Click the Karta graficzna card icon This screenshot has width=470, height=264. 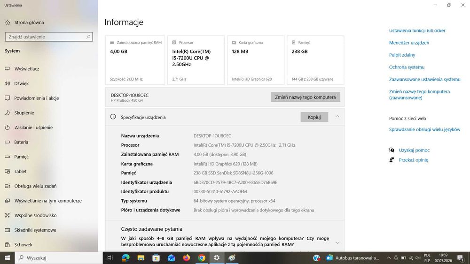[x=234, y=43]
